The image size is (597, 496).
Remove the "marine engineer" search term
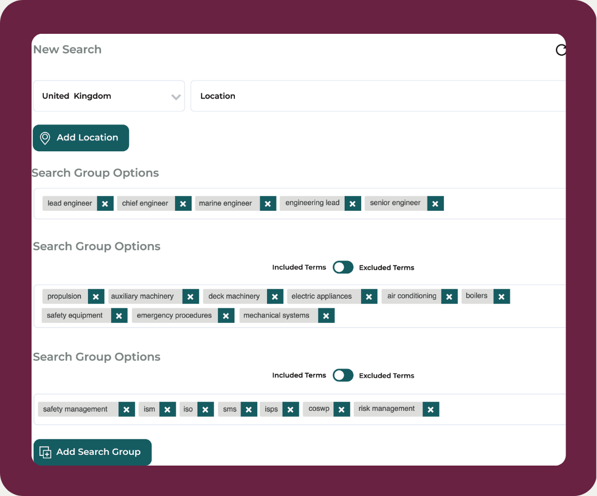point(268,203)
